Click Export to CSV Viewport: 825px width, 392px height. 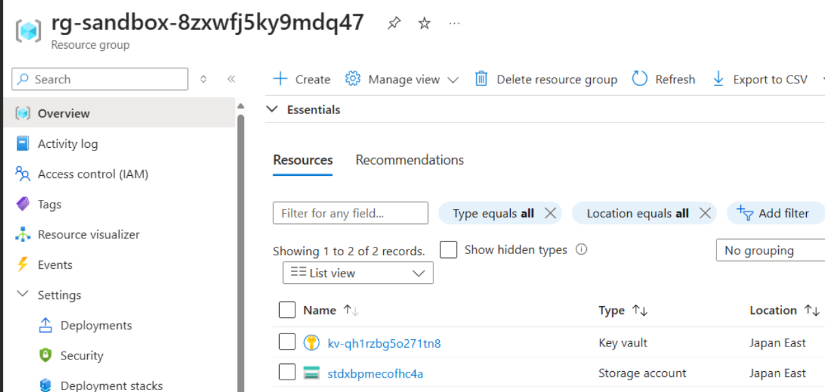tap(760, 79)
